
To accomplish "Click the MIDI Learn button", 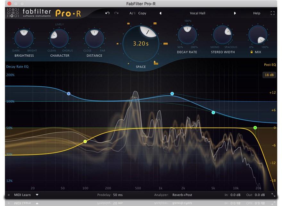I will (x=22, y=195).
